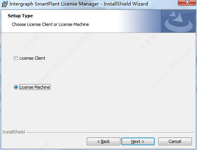Select the License Client radio button
Image resolution: width=197 pixels, height=150 pixels.
[16, 58]
